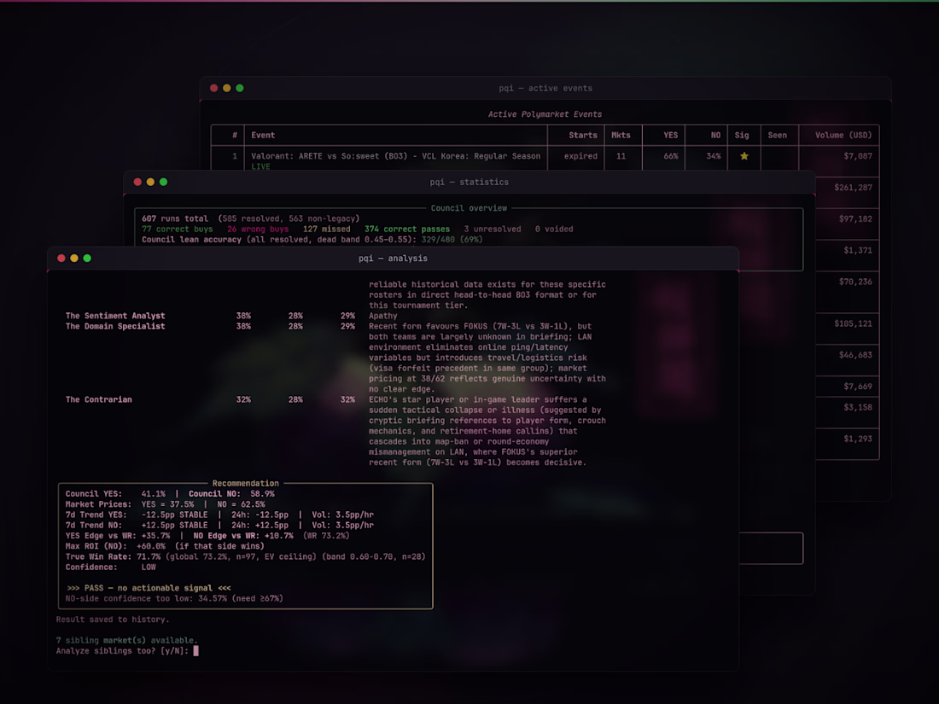
Task: Click '3 unresolved' statistic
Action: [493, 230]
